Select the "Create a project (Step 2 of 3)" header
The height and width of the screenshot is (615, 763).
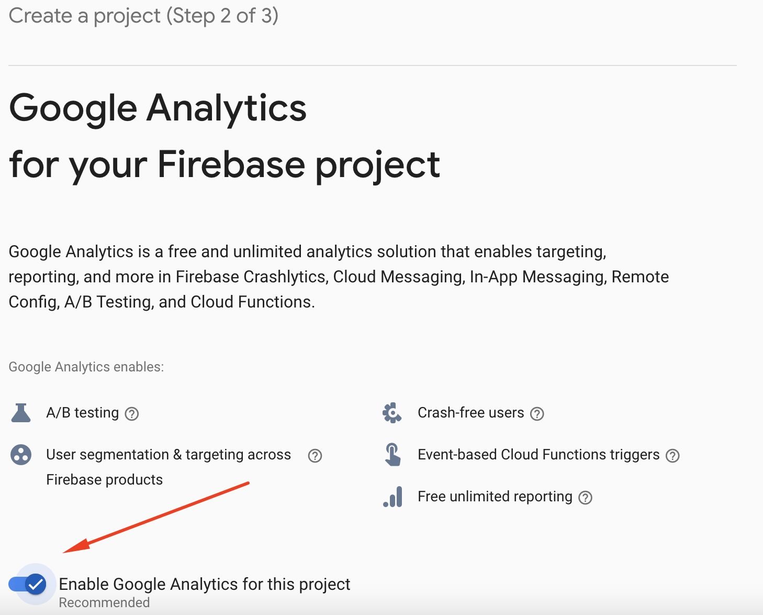pos(143,16)
